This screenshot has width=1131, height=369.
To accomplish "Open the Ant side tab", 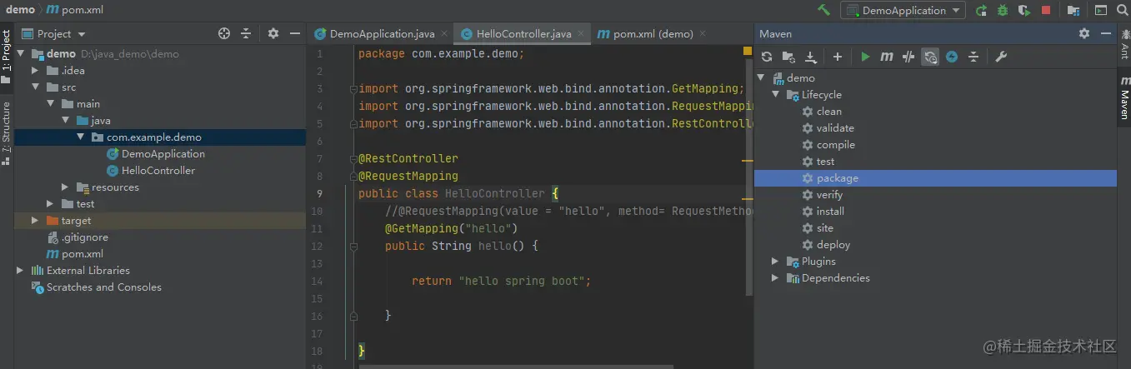I will (x=1124, y=45).
